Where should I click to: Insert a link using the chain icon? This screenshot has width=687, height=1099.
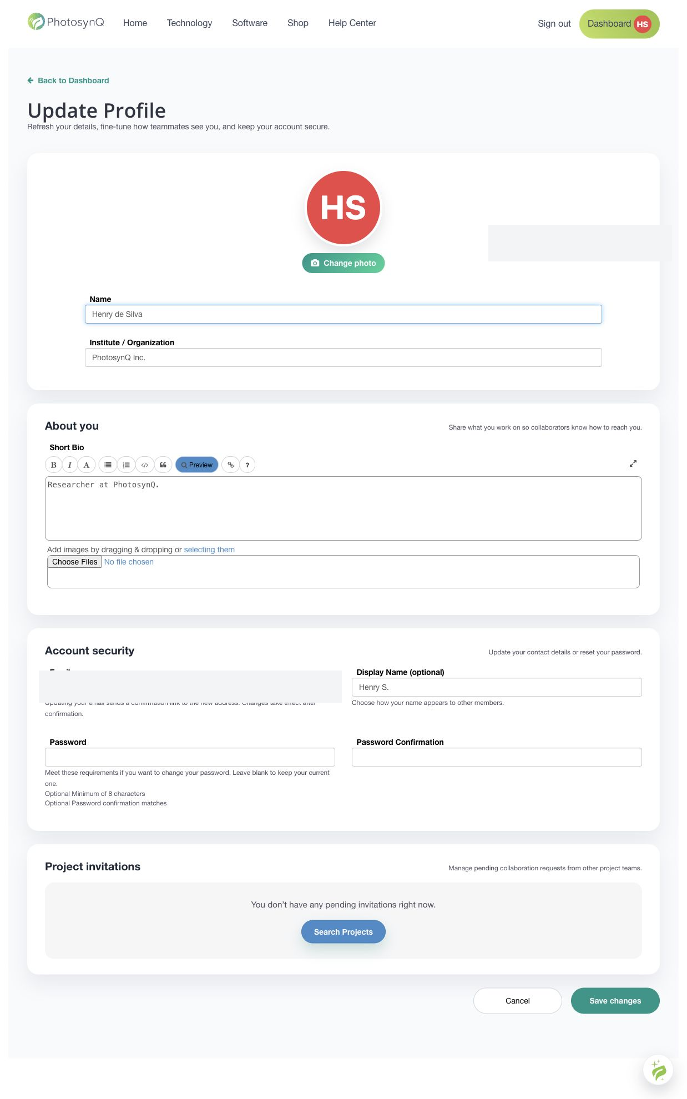coord(230,465)
